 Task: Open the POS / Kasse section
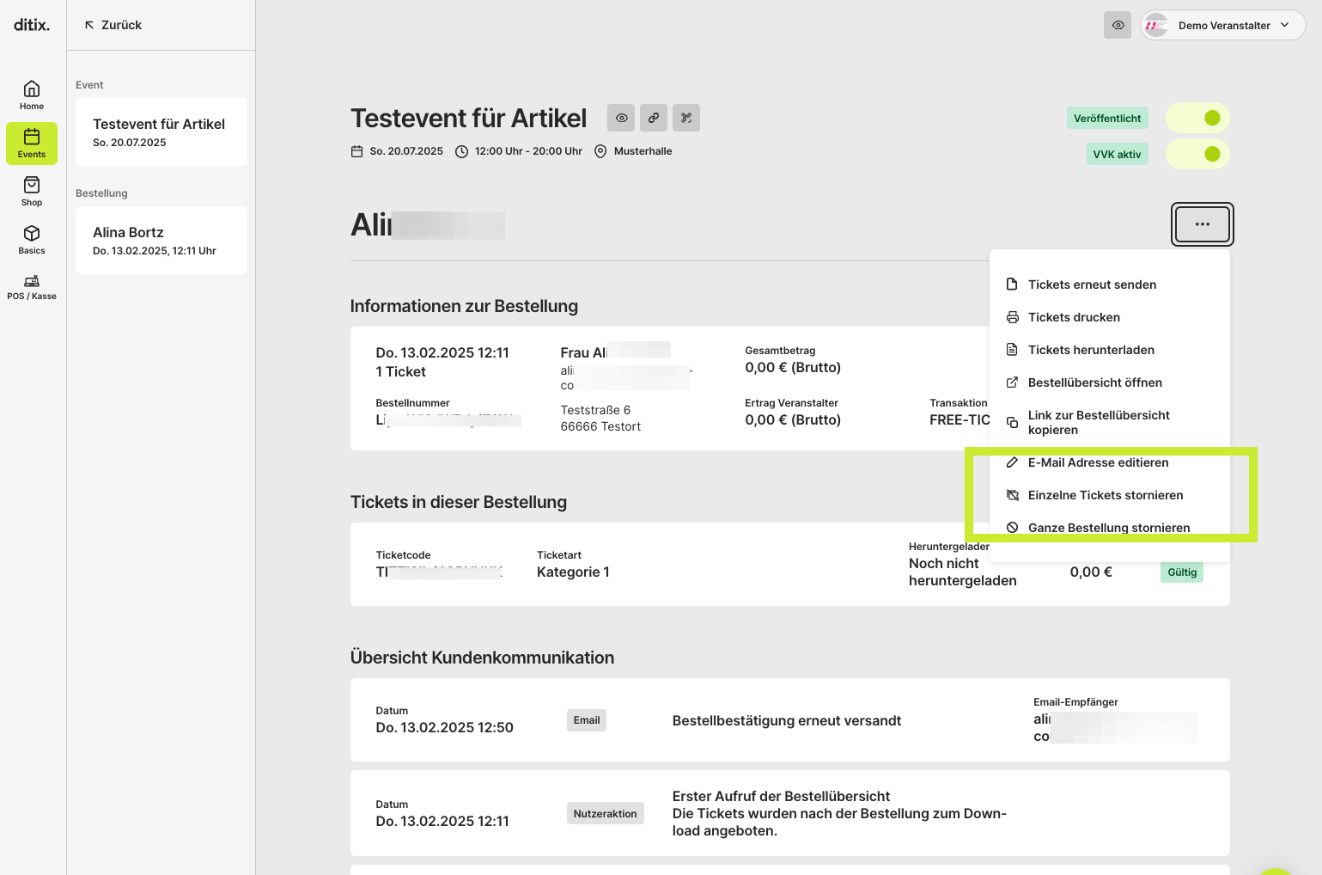click(32, 287)
